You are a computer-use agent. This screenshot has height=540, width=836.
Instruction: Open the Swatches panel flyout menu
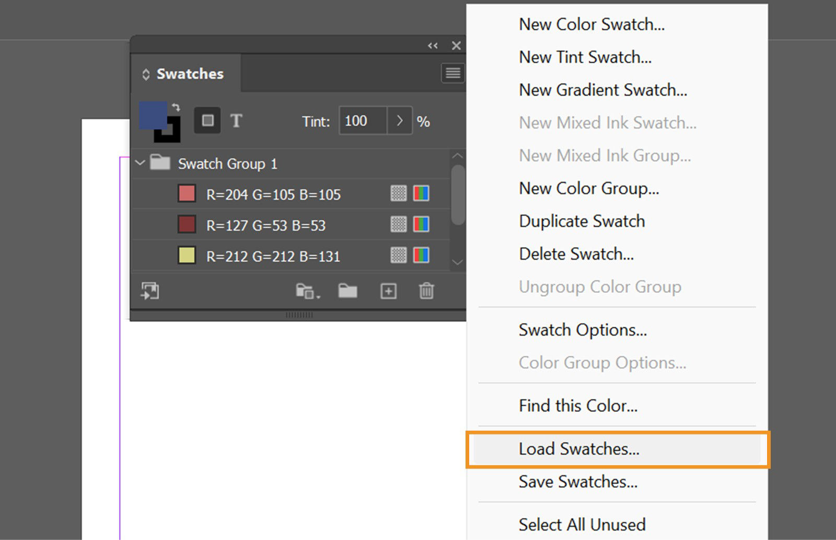click(452, 73)
